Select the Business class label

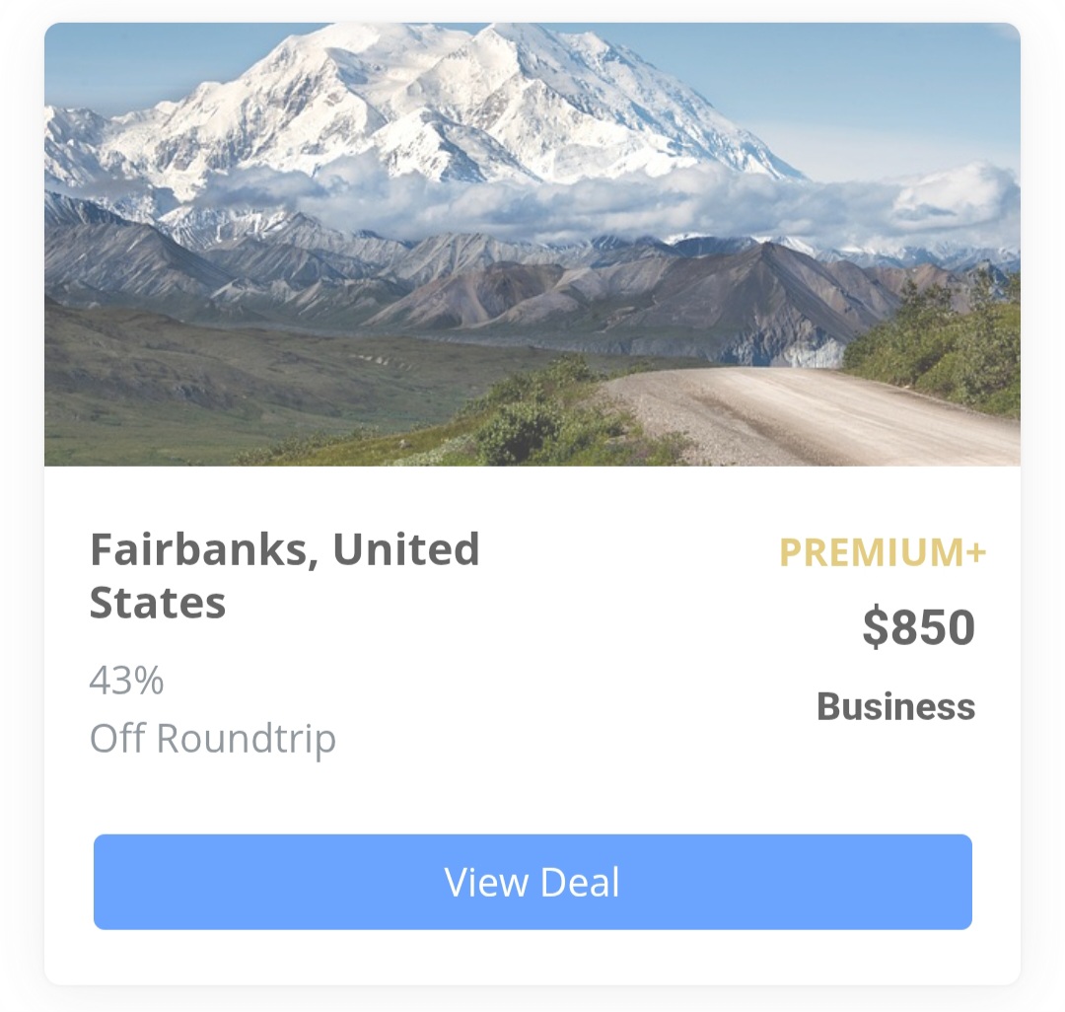895,706
